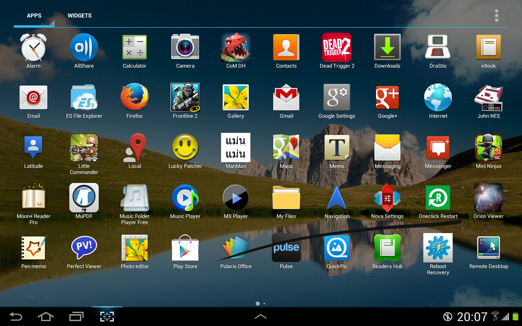Tap the Home navigation button
Screen dimensions: 522x326
point(46,316)
